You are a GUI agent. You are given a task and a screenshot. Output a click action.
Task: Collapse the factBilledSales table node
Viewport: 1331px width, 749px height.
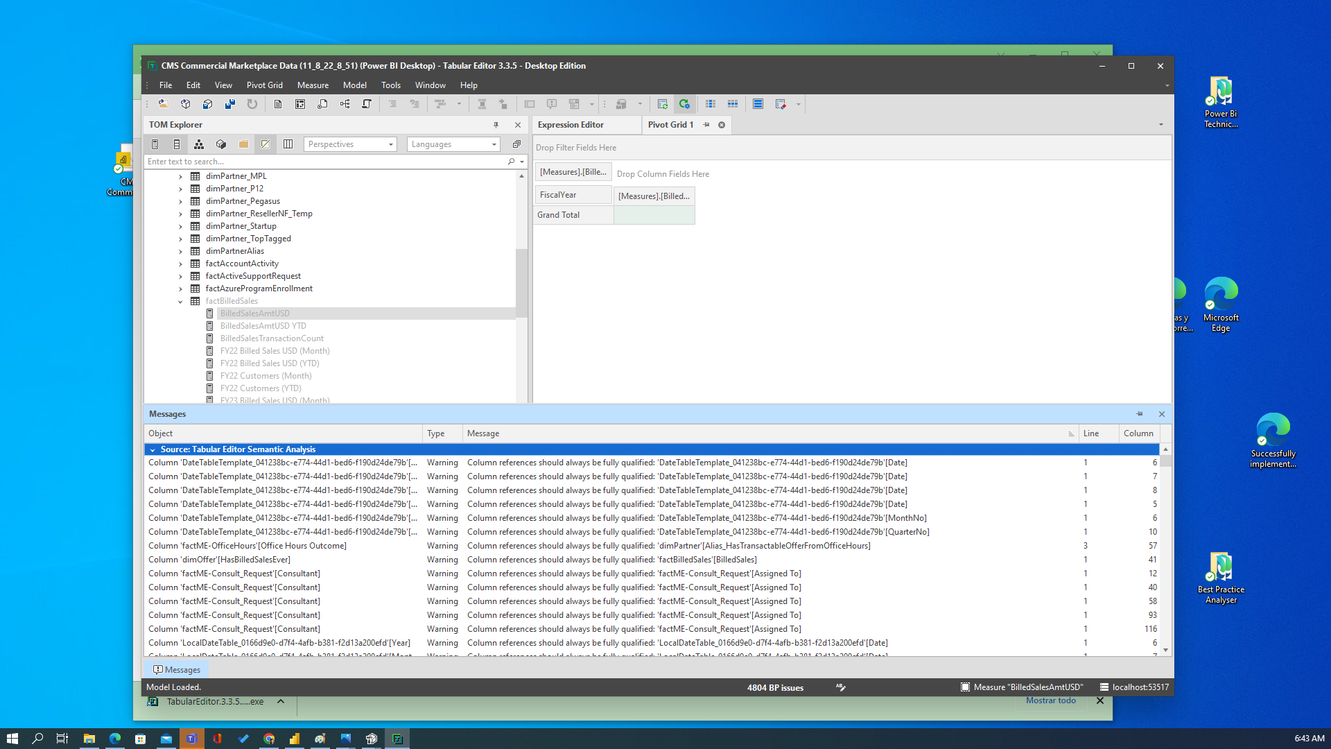pos(180,301)
